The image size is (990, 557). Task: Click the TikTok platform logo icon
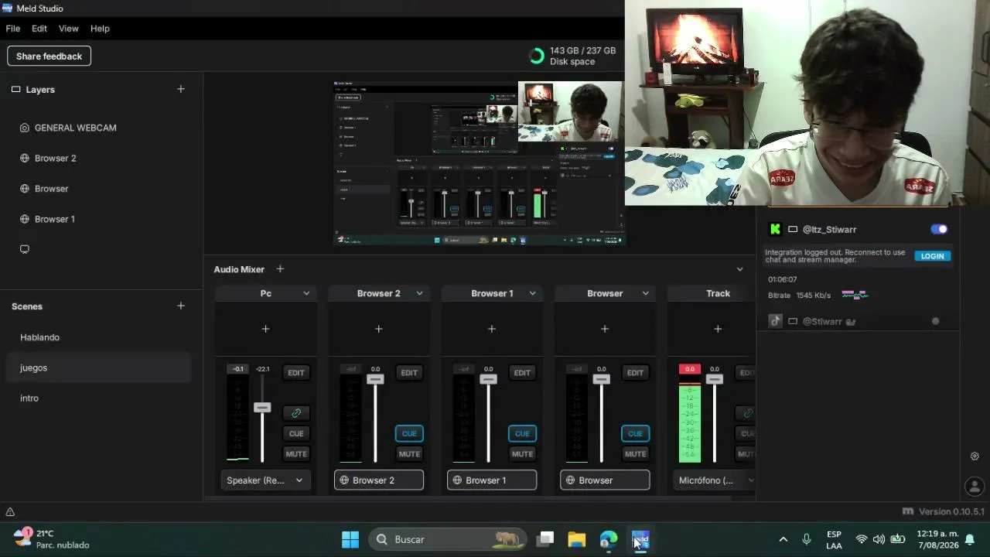[775, 321]
